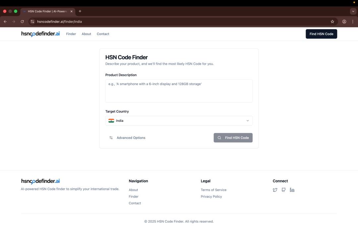Open the Privacy Policy footer link
Image resolution: width=358 pixels, height=231 pixels.
(211, 196)
